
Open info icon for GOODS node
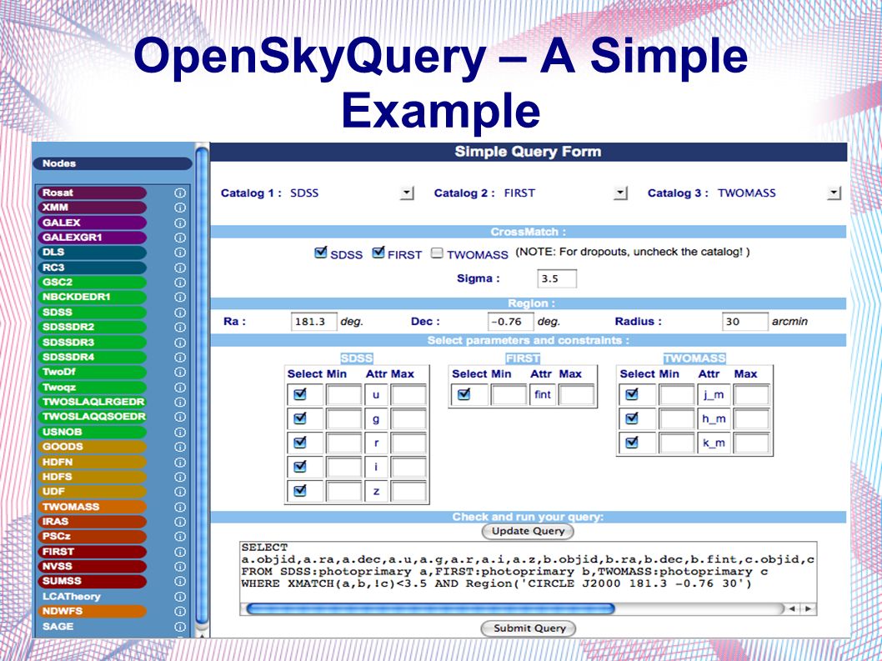pyautogui.click(x=180, y=448)
